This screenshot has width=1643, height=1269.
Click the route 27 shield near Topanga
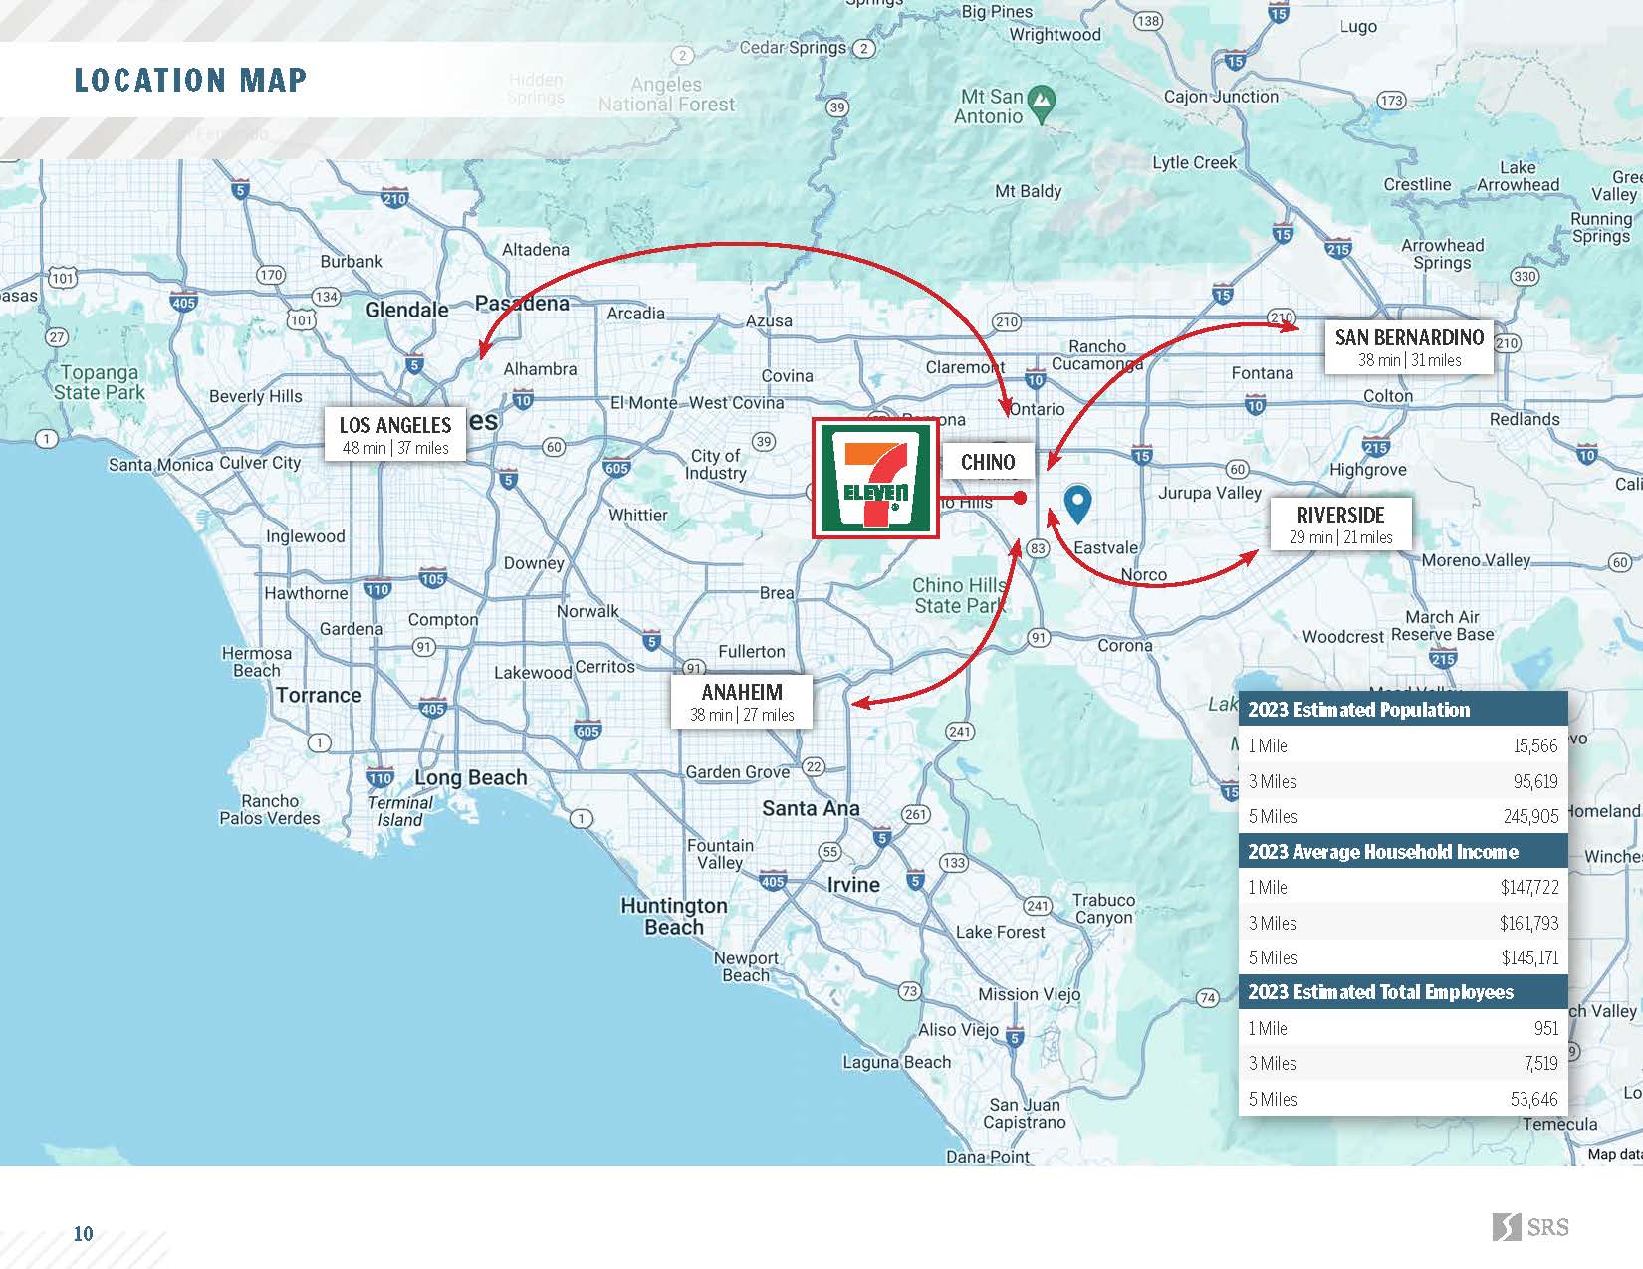[57, 336]
